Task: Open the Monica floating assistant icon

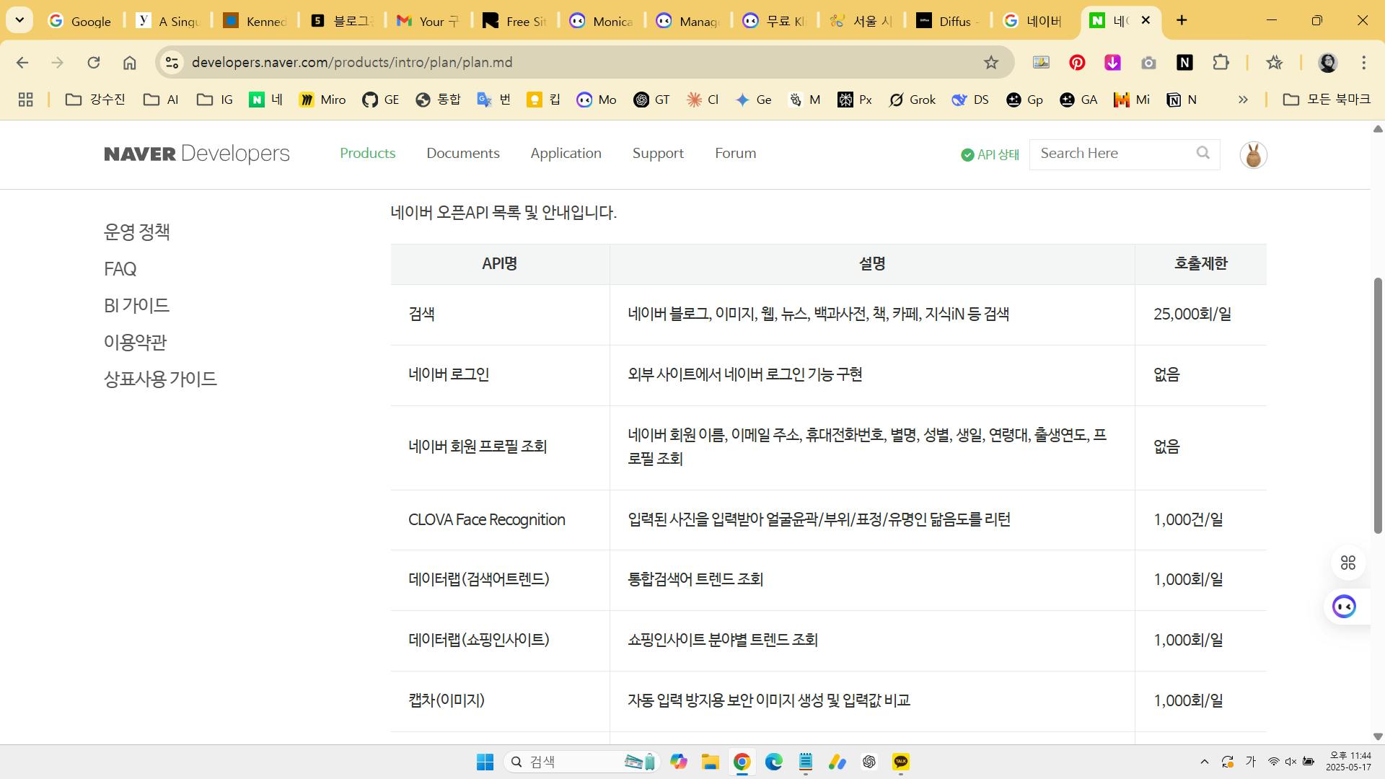Action: (1344, 607)
